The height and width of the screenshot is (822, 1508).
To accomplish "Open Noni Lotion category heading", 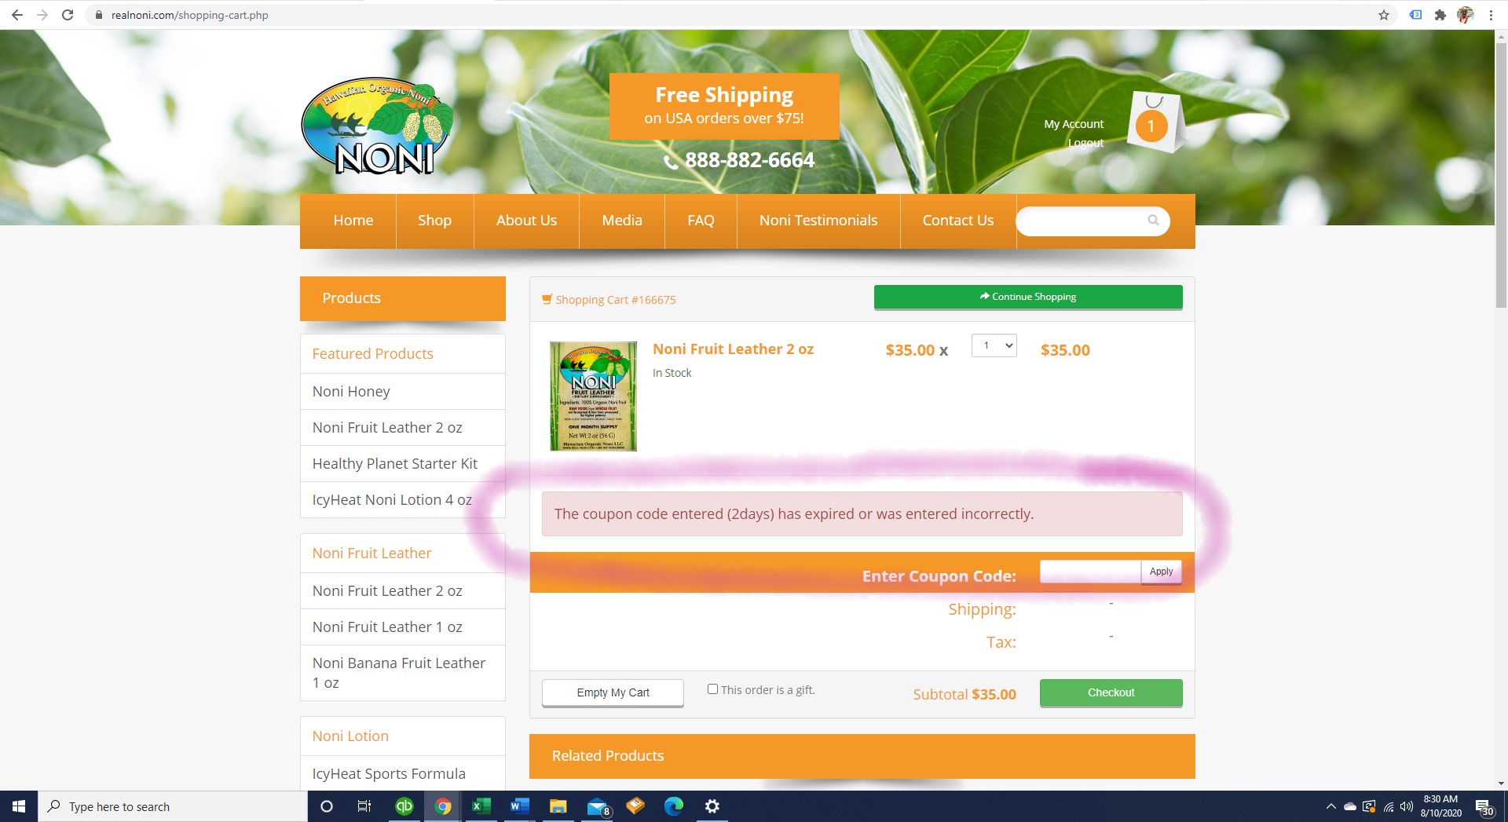I will (350, 736).
